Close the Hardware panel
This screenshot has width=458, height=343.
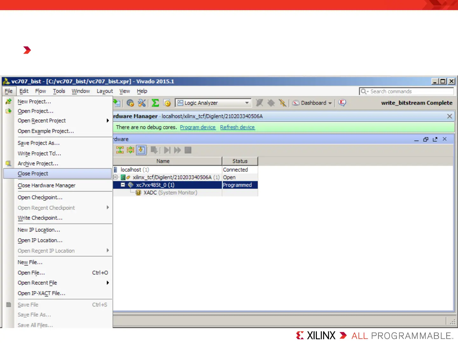click(x=445, y=139)
